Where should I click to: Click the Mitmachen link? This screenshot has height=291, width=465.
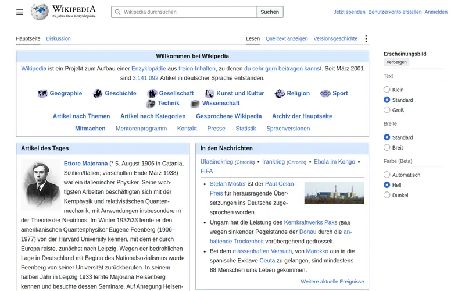[90, 129]
